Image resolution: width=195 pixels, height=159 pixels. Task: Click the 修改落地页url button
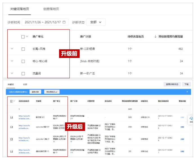click(x=52, y=92)
